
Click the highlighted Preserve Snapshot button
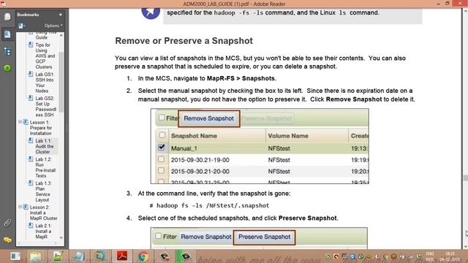pyautogui.click(x=264, y=237)
